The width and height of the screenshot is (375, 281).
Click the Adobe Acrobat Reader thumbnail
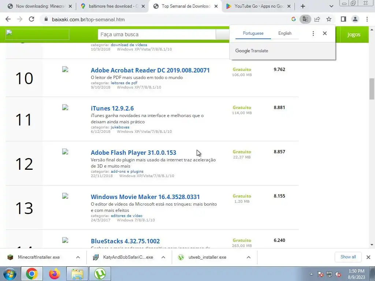coord(65,69)
